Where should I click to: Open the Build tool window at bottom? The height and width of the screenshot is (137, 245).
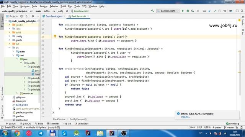39,124
